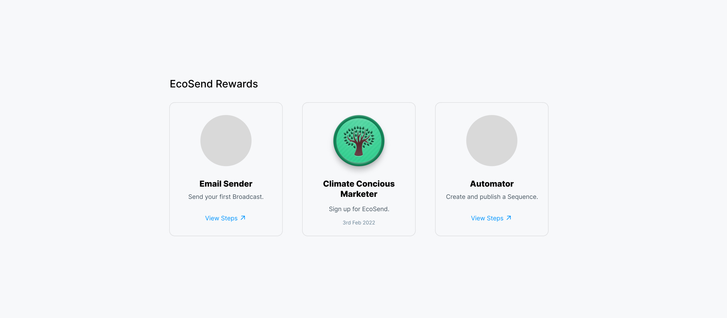Click the green tree badge icon

(x=359, y=141)
